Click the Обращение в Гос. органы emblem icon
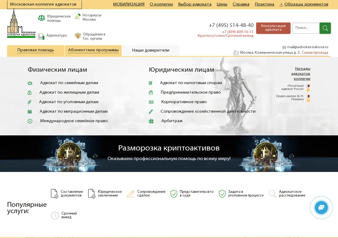Viewport: 338px width, 238px height. [x=78, y=36]
